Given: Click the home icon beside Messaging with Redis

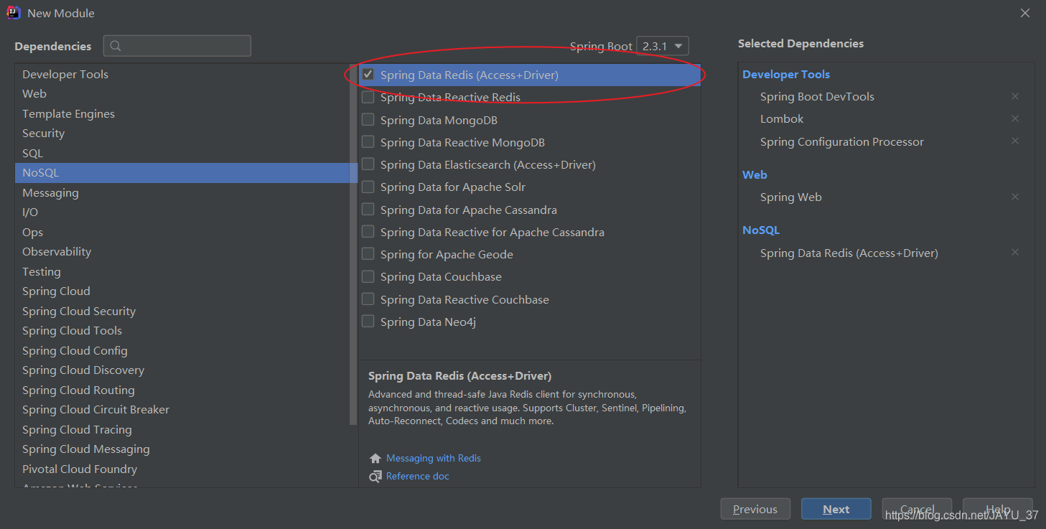Looking at the screenshot, I should point(375,458).
